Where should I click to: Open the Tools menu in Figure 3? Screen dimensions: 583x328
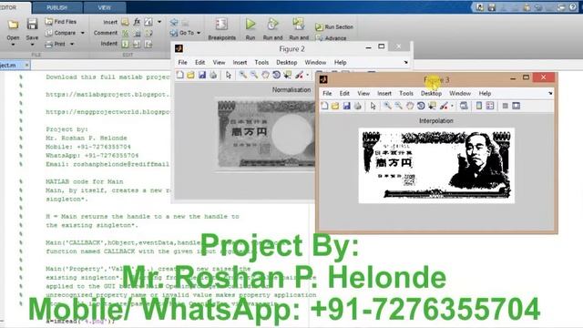point(406,93)
